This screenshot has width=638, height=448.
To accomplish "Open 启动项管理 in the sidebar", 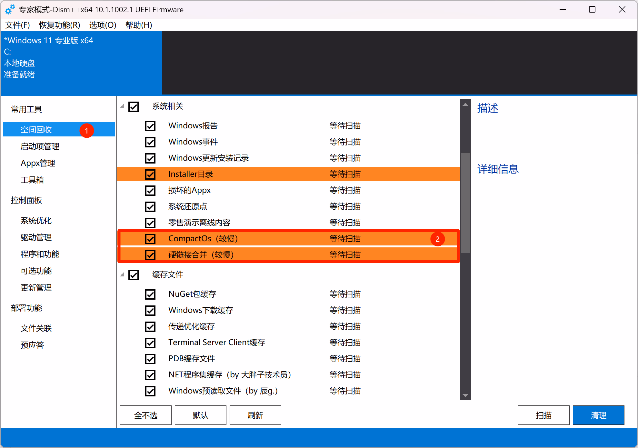I will coord(40,146).
